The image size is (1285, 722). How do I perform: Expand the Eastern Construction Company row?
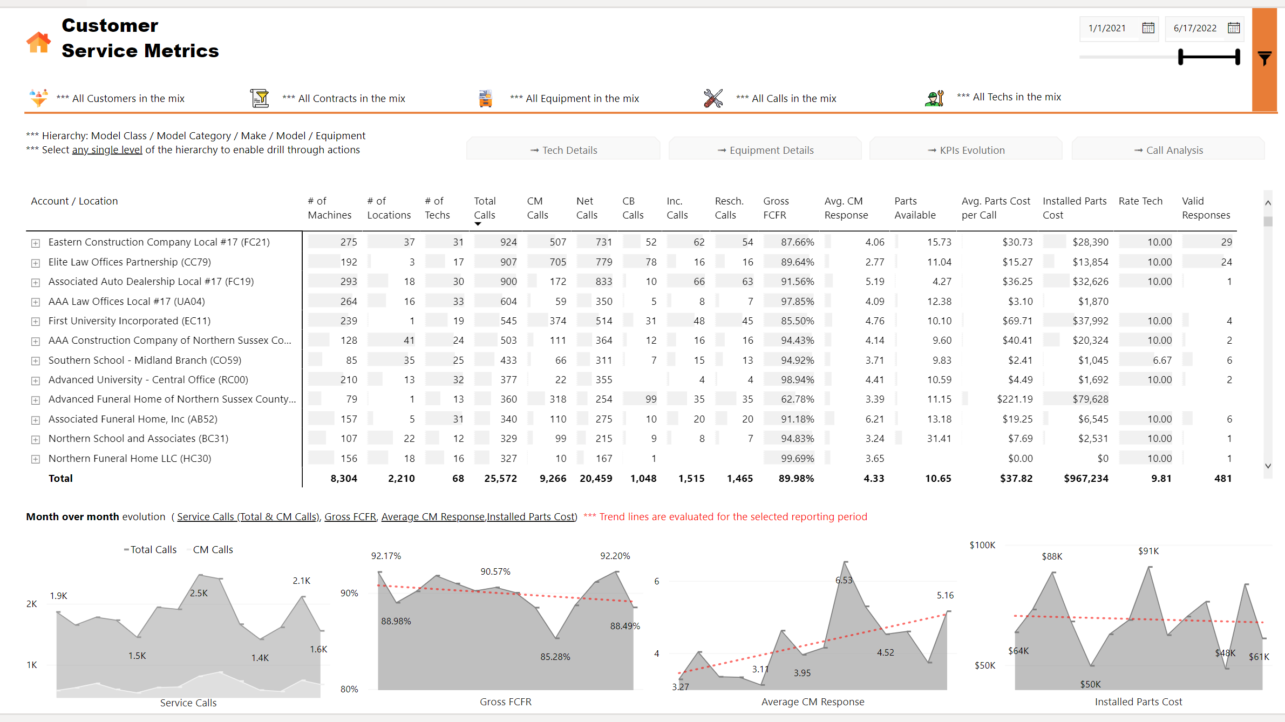point(36,243)
